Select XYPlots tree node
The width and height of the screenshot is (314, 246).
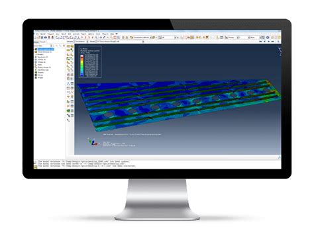click(42, 60)
